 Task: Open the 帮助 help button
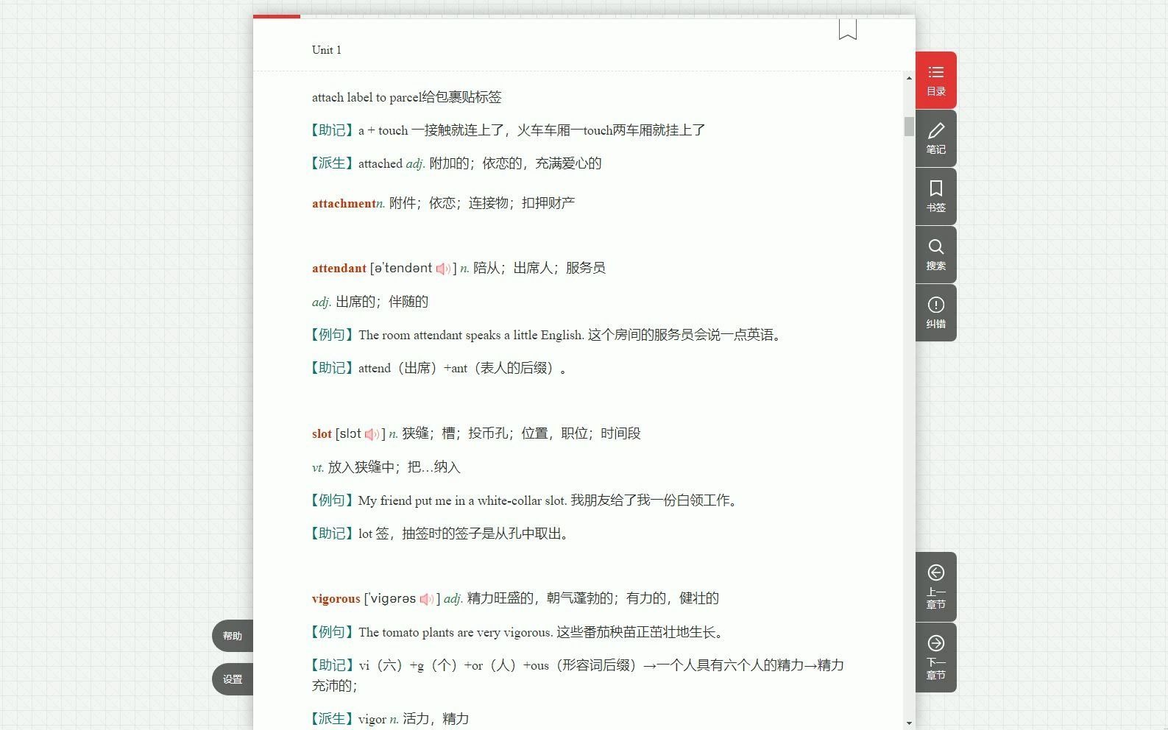[233, 636]
